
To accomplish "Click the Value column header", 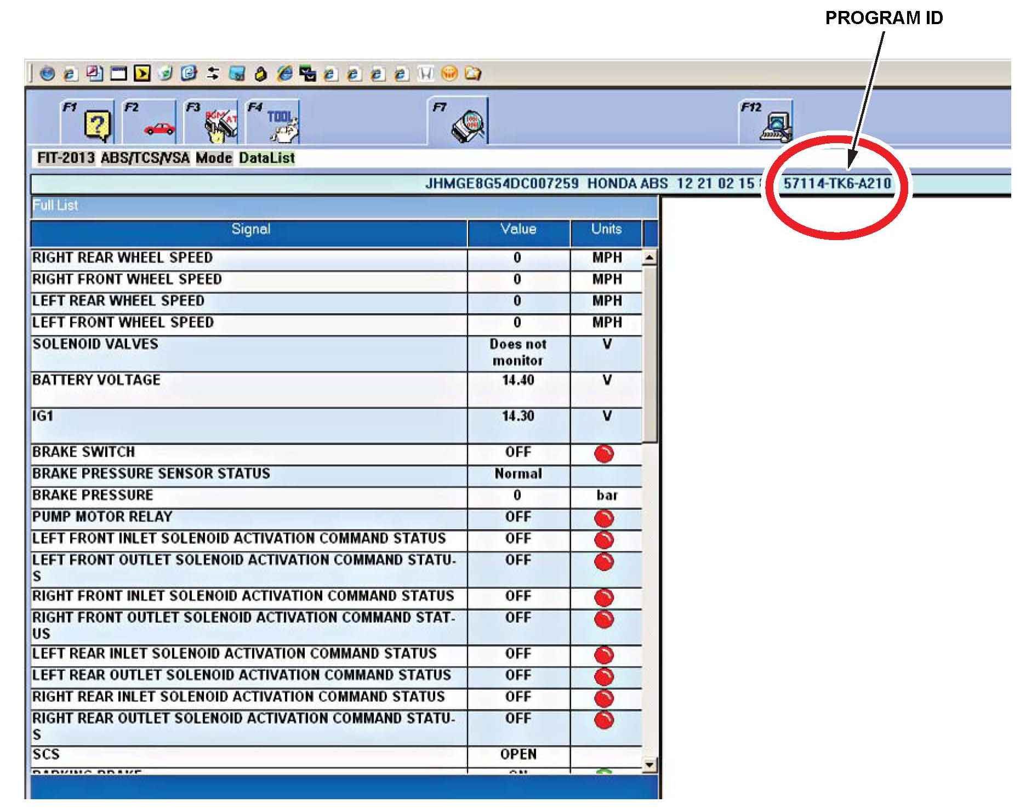I will (518, 230).
